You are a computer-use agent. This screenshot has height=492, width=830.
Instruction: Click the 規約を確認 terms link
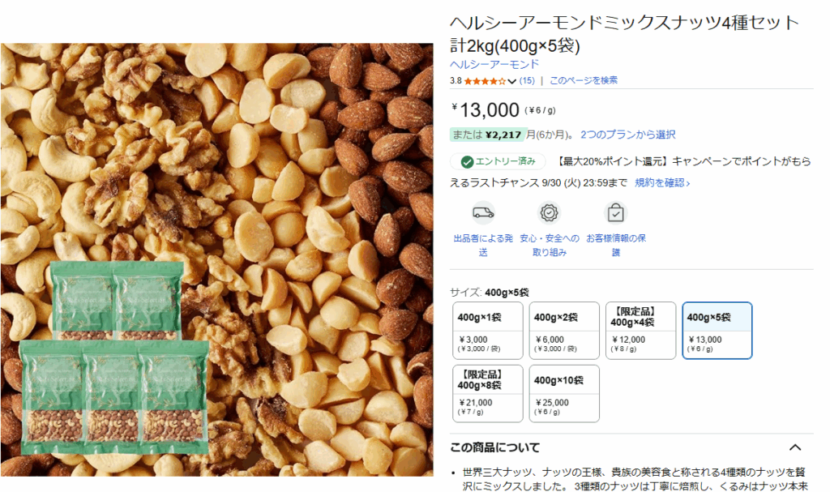point(662,182)
